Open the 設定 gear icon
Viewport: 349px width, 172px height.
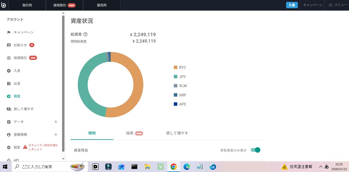[x=9, y=148]
